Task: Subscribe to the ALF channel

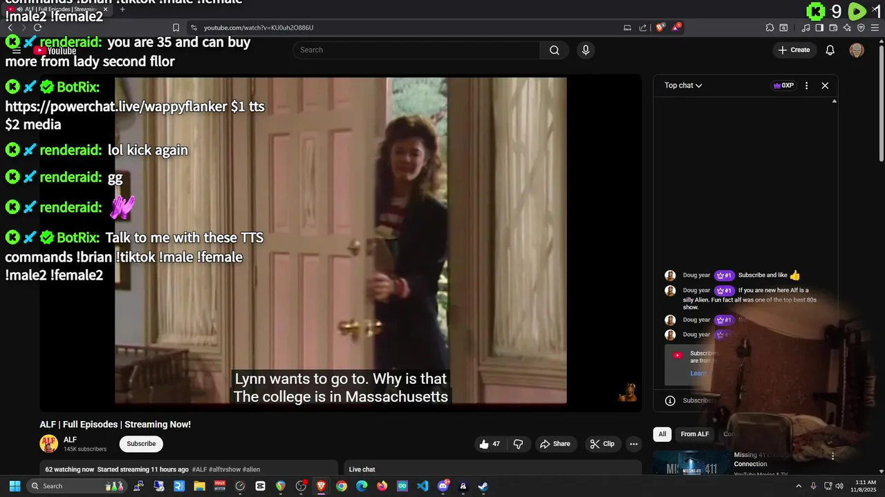Action: (141, 444)
